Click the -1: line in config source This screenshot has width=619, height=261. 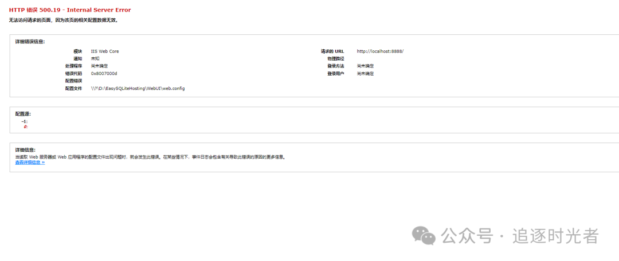[x=25, y=121]
